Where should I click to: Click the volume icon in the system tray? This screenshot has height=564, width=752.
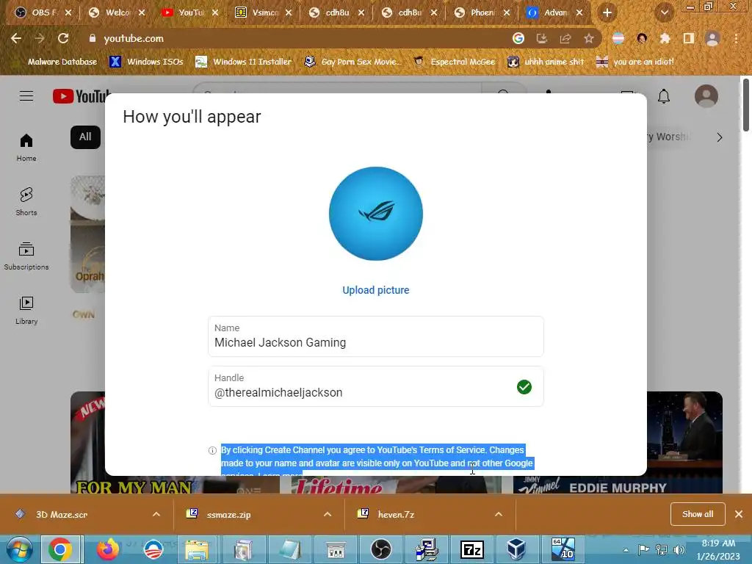679,549
